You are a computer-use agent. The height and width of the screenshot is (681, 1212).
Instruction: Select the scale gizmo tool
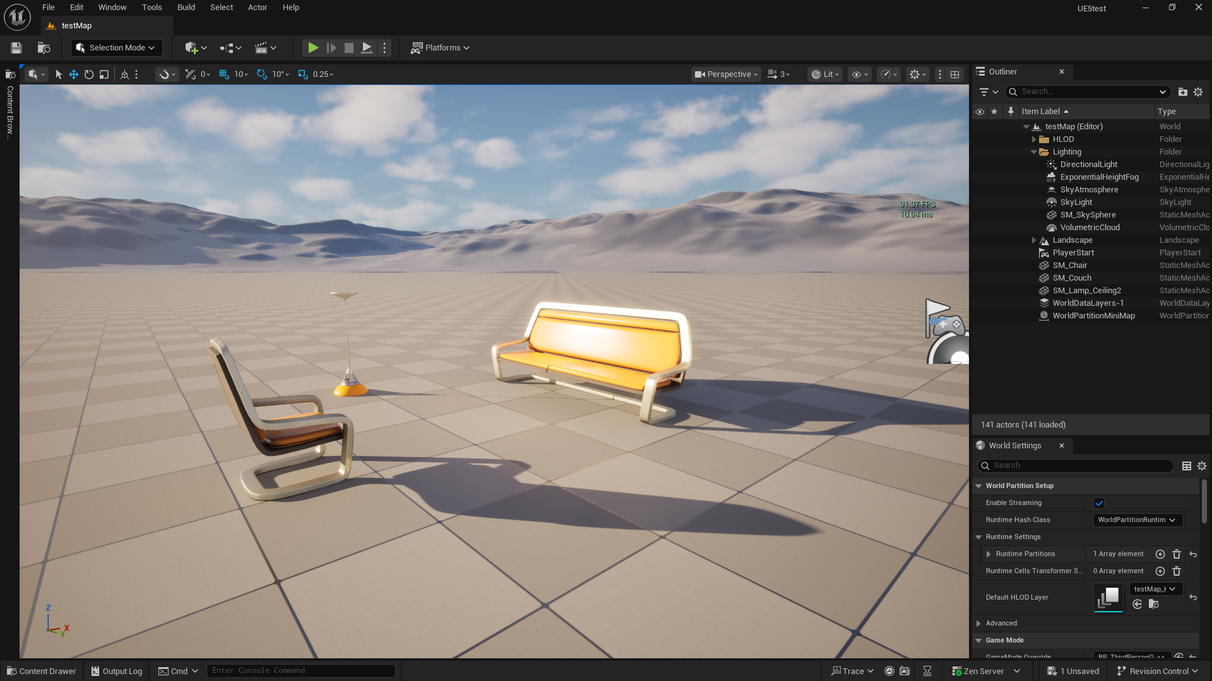point(104,74)
